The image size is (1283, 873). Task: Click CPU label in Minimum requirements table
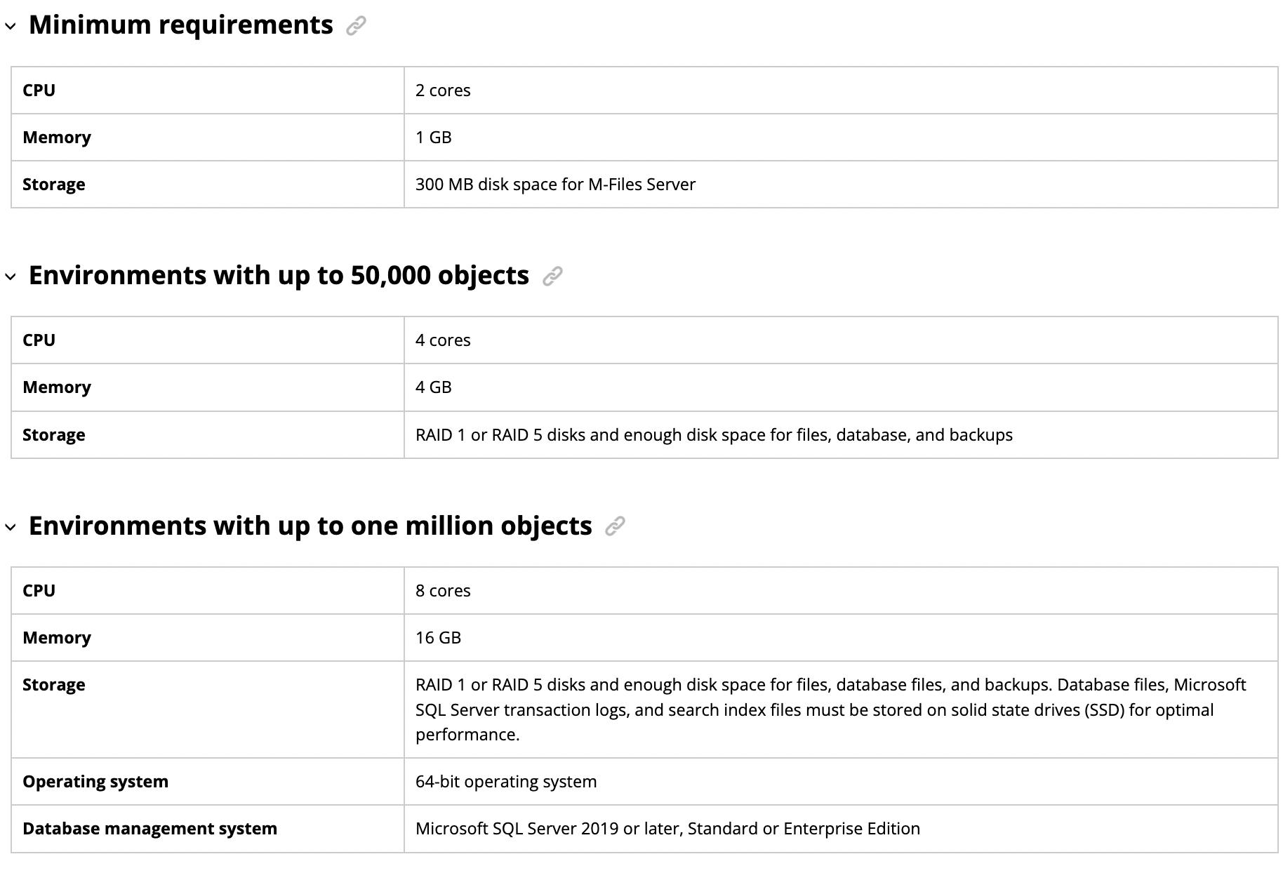39,91
